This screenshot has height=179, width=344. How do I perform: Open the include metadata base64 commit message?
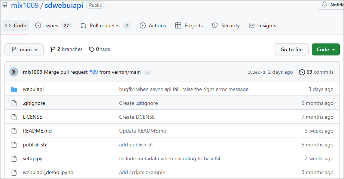(170, 159)
